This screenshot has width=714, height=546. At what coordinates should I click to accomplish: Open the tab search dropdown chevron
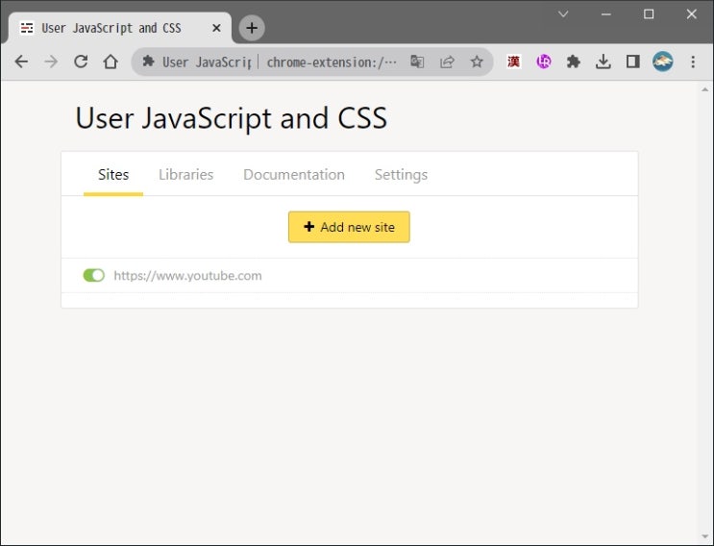click(x=563, y=14)
